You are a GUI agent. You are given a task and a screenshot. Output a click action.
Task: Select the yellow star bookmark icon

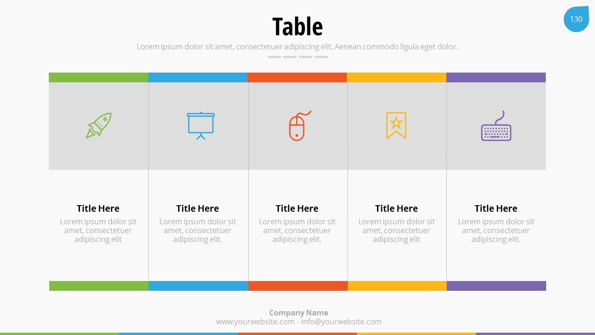(396, 126)
